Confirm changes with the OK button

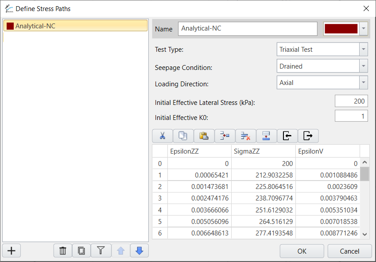coord(302,251)
